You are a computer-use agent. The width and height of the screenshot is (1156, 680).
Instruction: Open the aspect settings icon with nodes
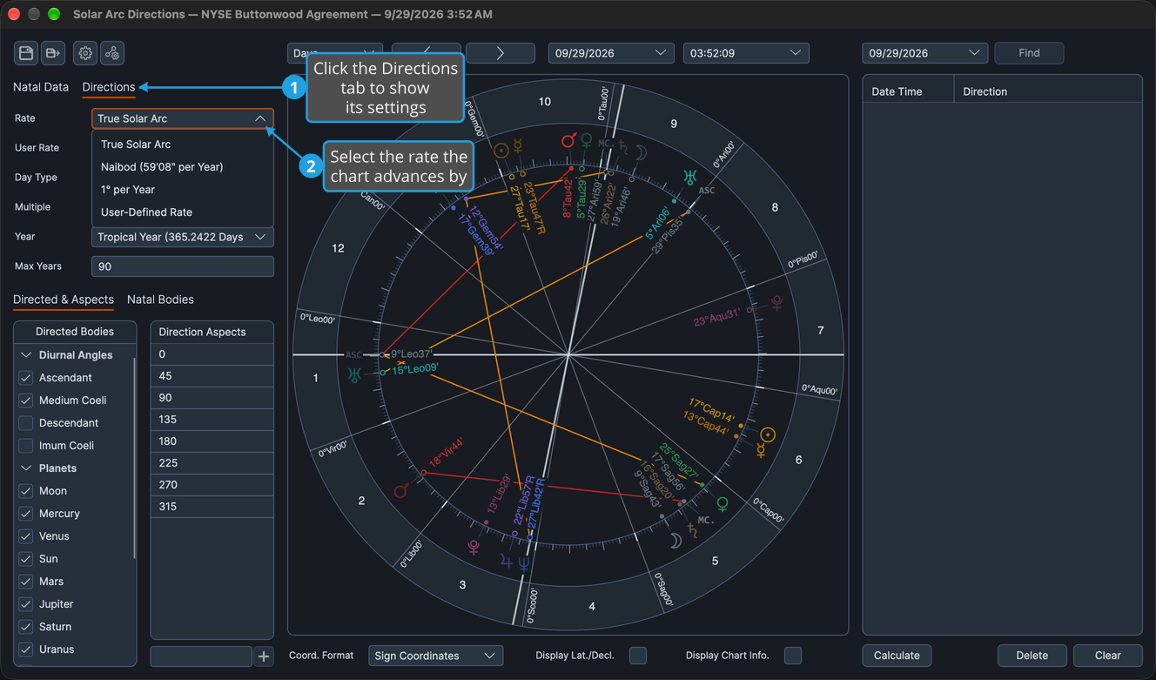pyautogui.click(x=112, y=53)
